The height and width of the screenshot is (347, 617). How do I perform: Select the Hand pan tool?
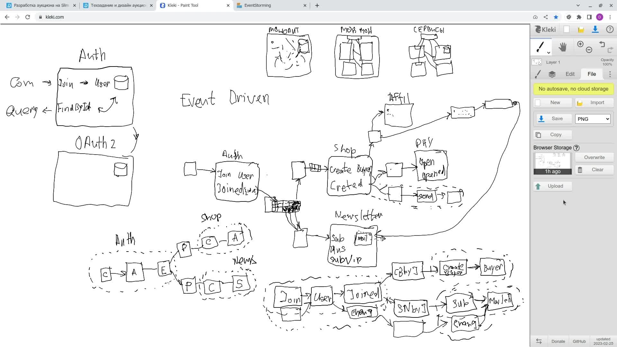562,47
